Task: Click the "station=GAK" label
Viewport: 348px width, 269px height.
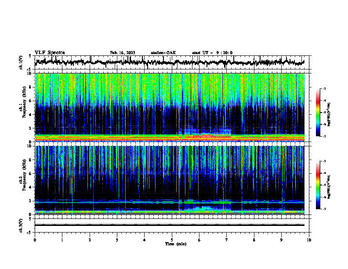Action: point(163,53)
